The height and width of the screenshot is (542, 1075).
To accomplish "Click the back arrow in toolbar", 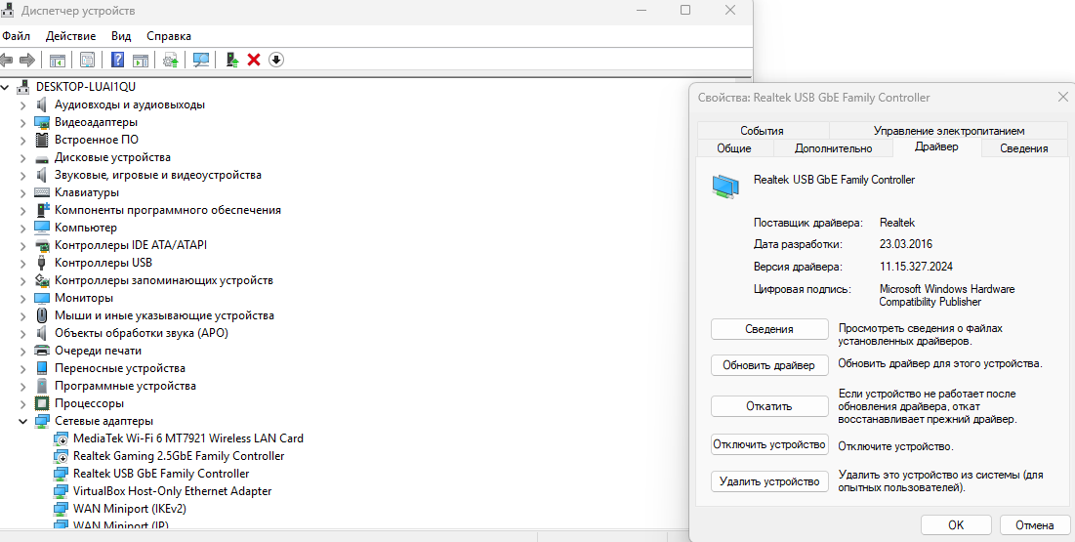I will click(x=7, y=60).
